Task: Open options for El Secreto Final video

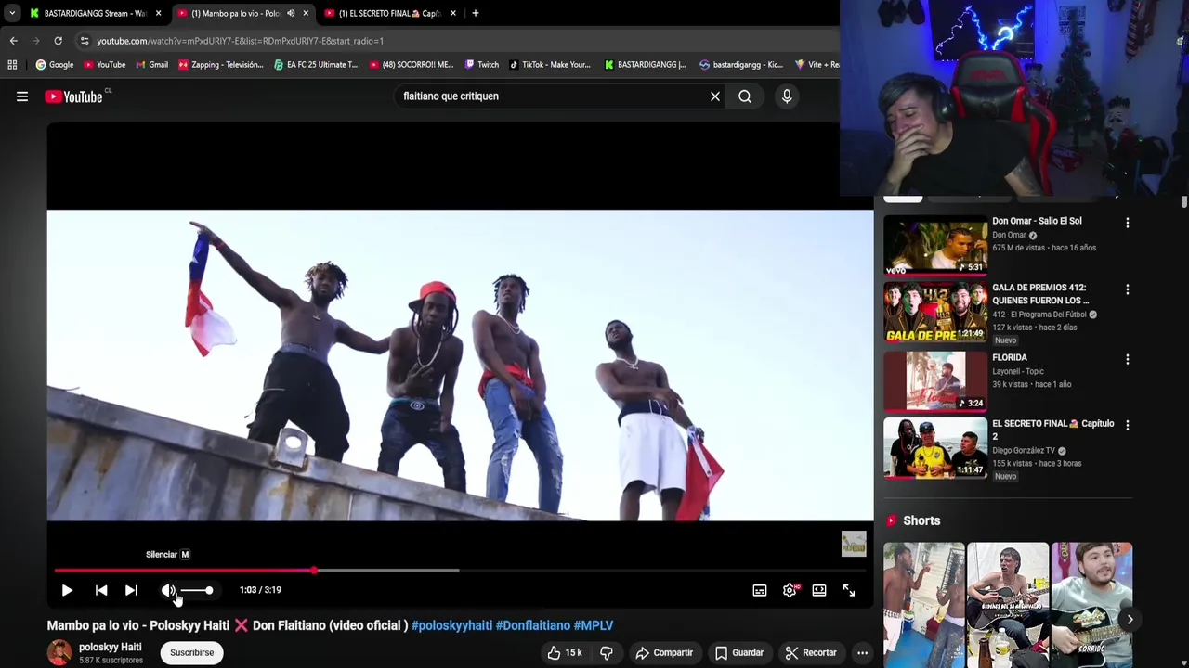Action: [1128, 425]
